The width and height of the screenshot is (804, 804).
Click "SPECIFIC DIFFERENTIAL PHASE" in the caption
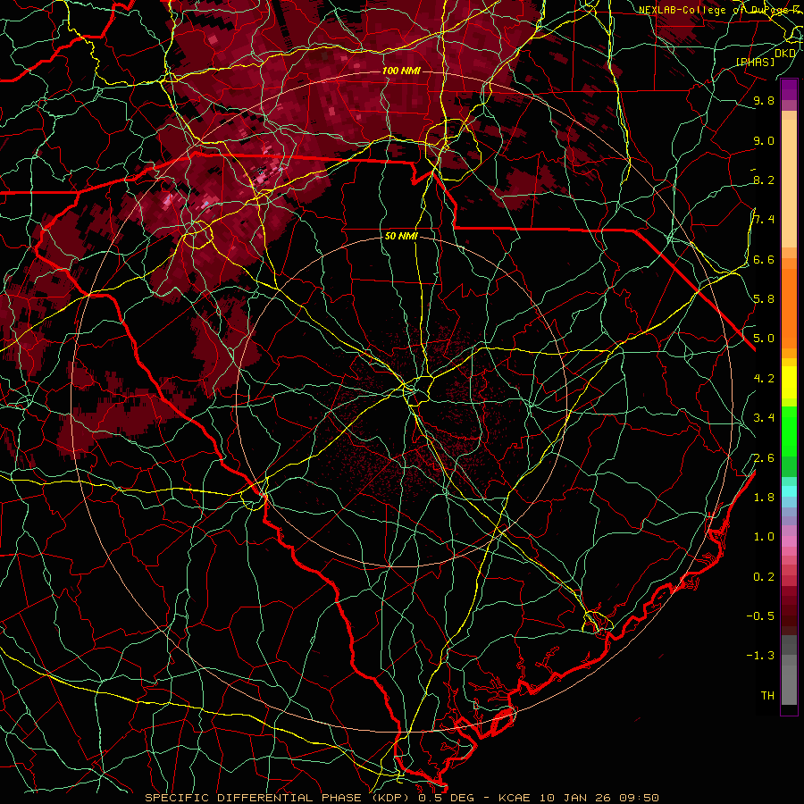253,798
